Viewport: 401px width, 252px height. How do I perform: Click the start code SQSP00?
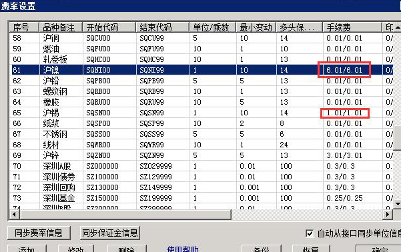pyautogui.click(x=98, y=123)
